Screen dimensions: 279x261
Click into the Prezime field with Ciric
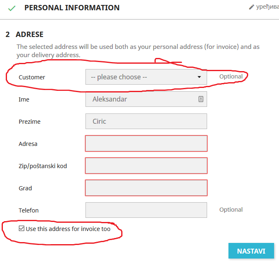pyautogui.click(x=146, y=121)
